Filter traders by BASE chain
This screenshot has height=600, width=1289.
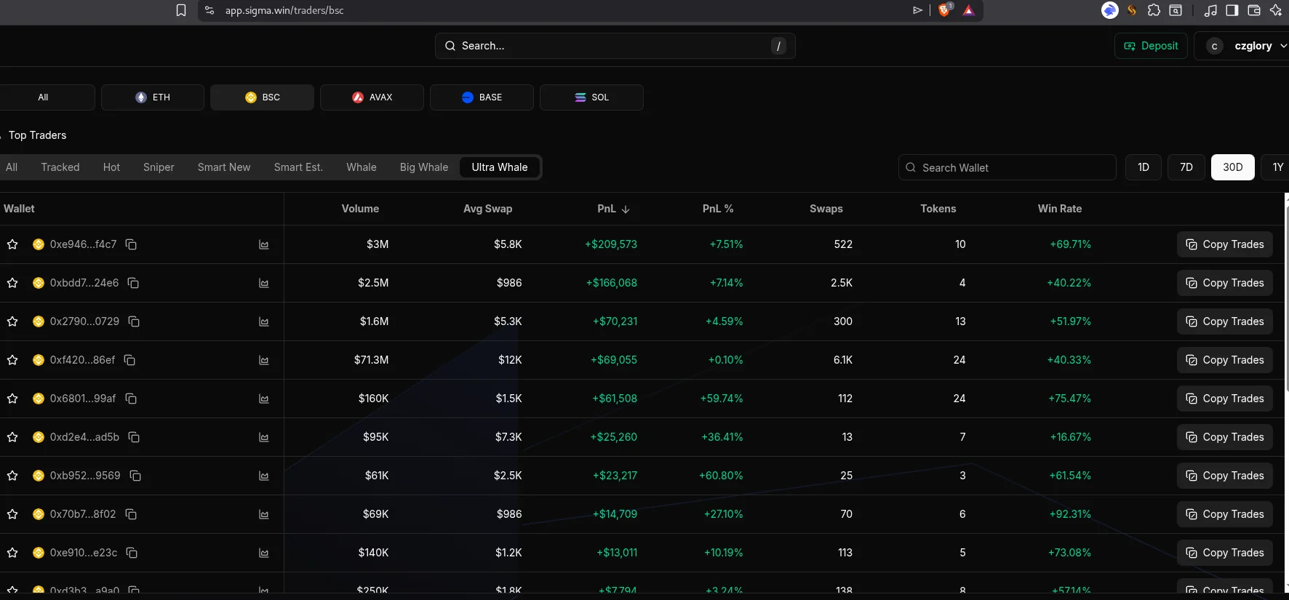pos(482,97)
